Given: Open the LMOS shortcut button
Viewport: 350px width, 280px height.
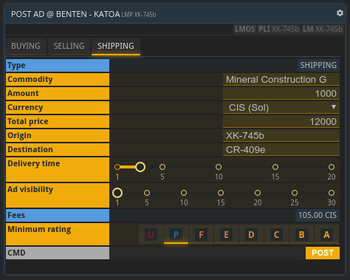Looking at the screenshot, I should (244, 29).
